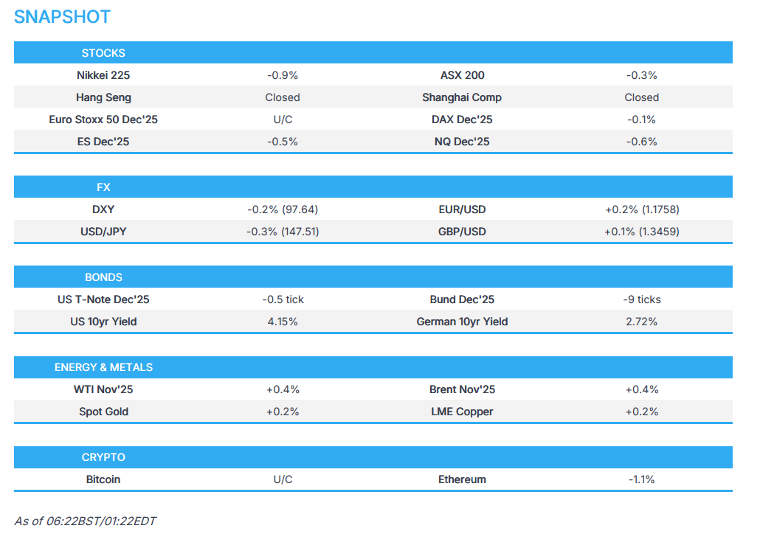Select the Hang Seng label
Image resolution: width=760 pixels, height=534 pixels.
pos(103,97)
